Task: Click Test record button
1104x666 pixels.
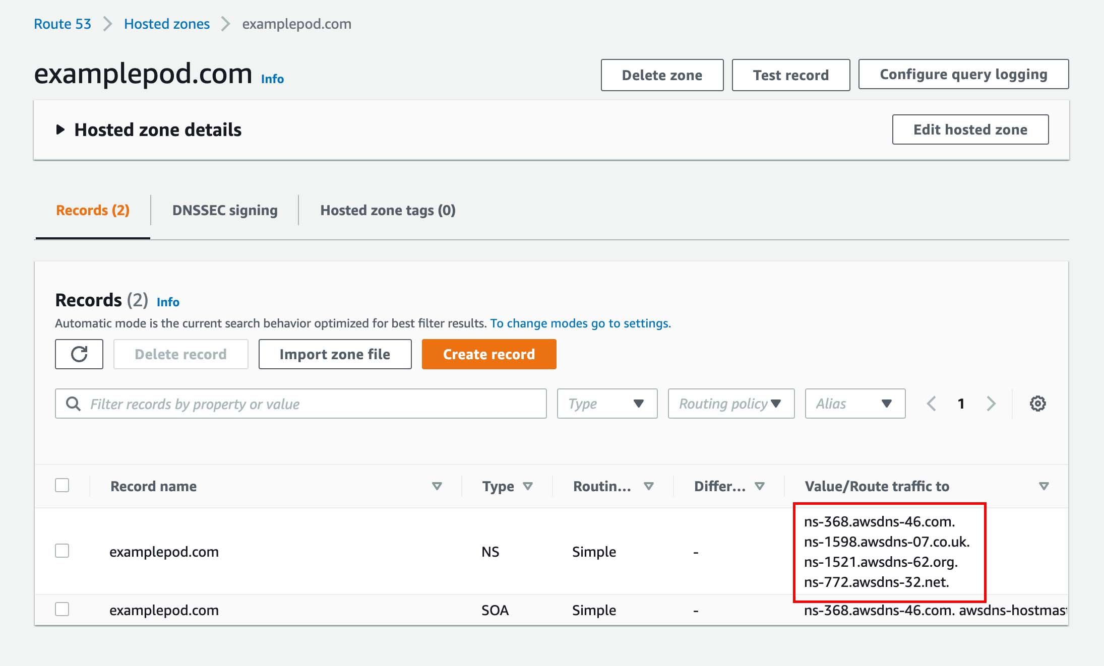Action: (x=790, y=75)
